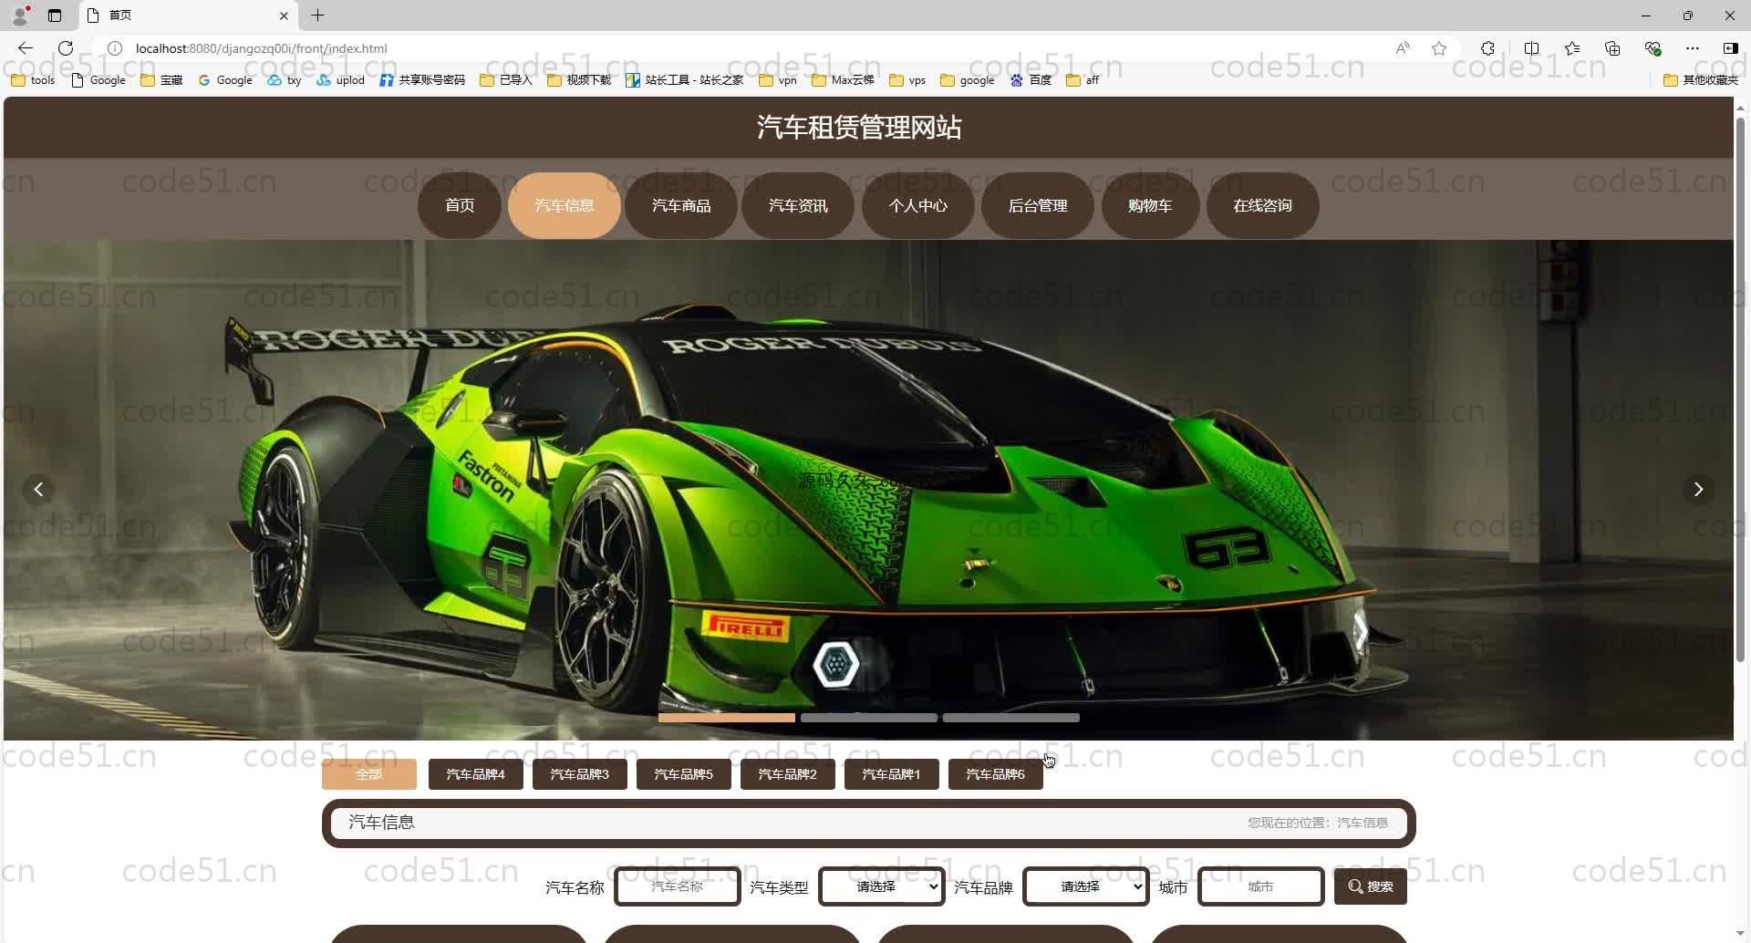Open Max云佛 bookmark folder
Screen dimensions: 1751x943
click(x=843, y=80)
